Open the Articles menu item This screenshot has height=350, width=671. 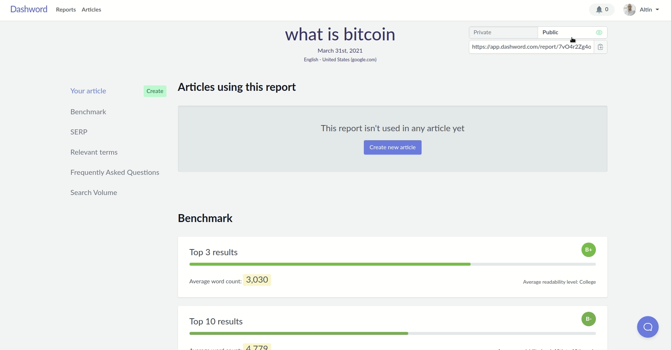(x=91, y=10)
